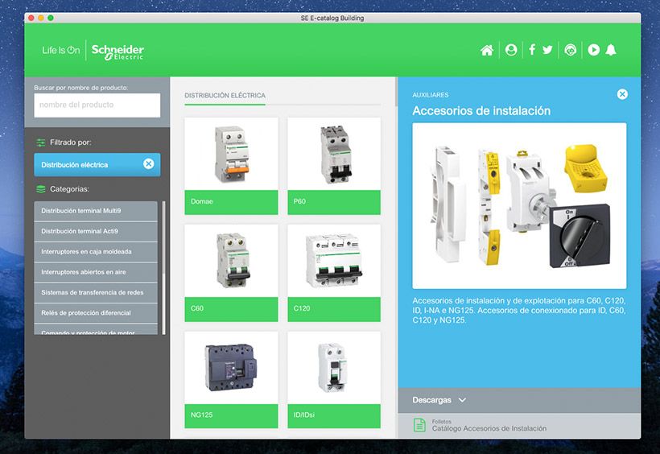The image size is (660, 454).
Task: Select category Relés de protección diferencial
Action: coord(96,313)
